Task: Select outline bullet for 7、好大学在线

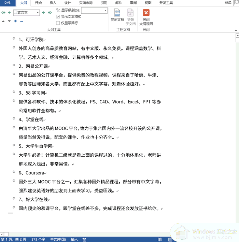Action: coord(14,198)
